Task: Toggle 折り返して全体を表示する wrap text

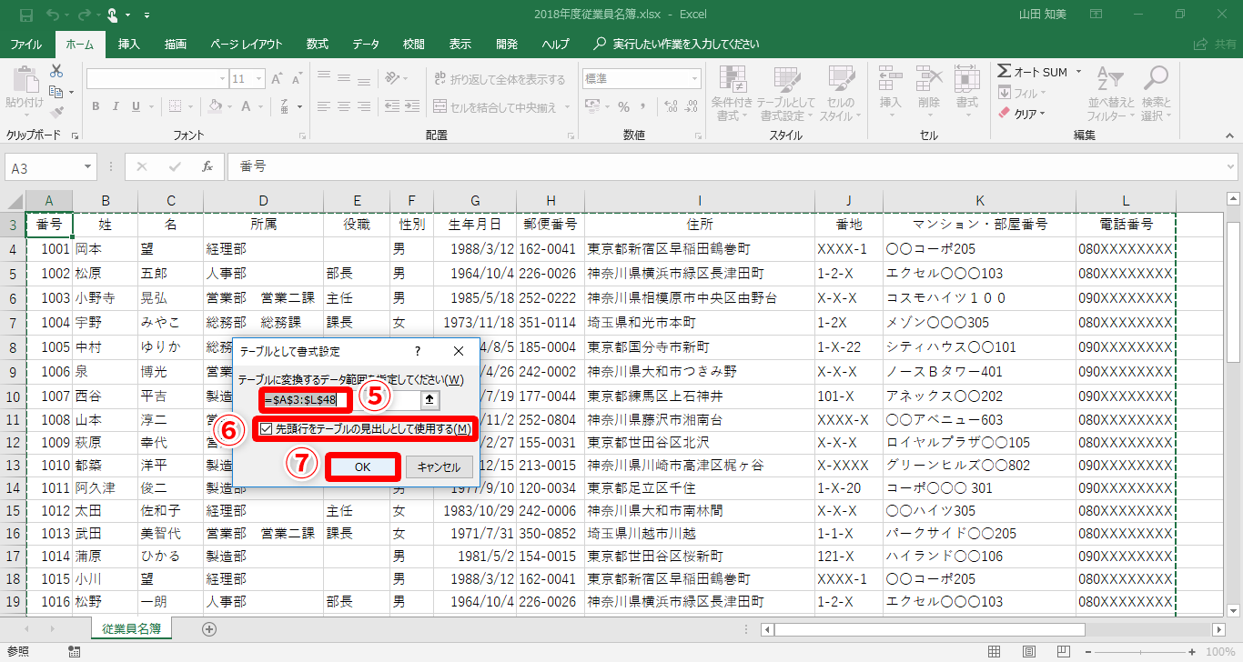Action: [x=500, y=79]
